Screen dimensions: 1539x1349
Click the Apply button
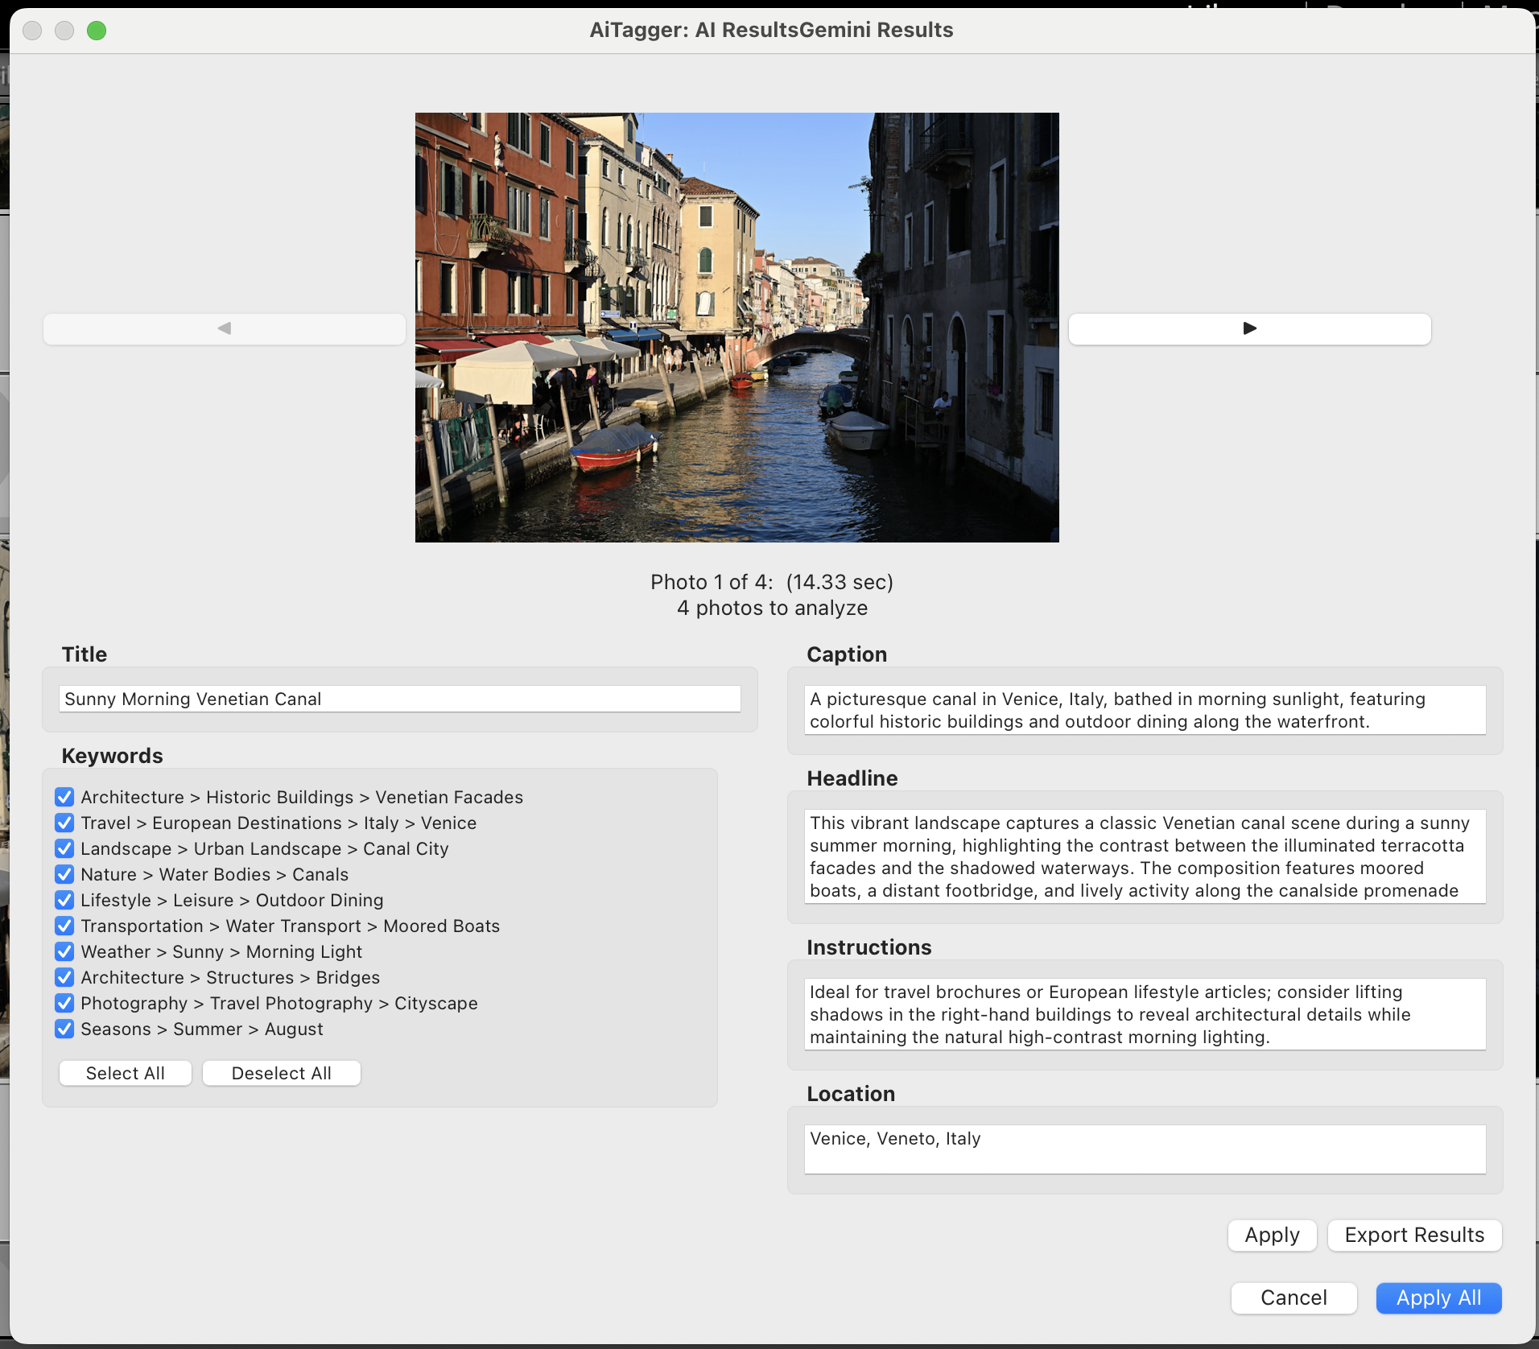tap(1272, 1235)
